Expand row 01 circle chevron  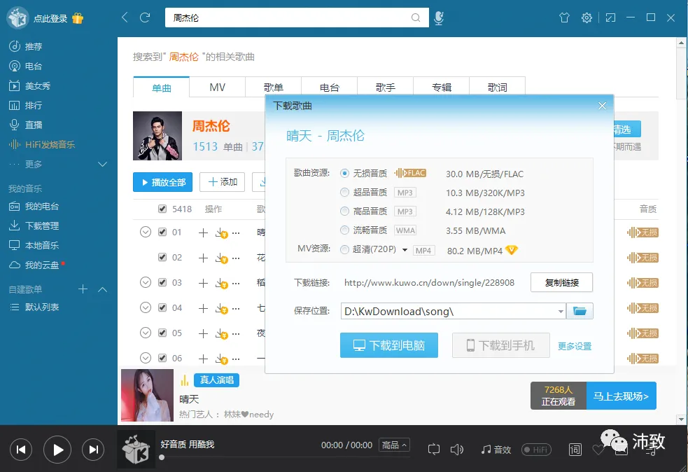tap(146, 232)
